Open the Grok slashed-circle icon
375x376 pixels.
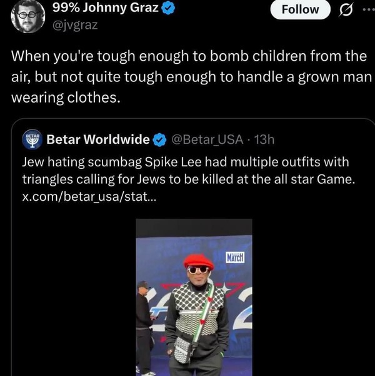pos(344,9)
